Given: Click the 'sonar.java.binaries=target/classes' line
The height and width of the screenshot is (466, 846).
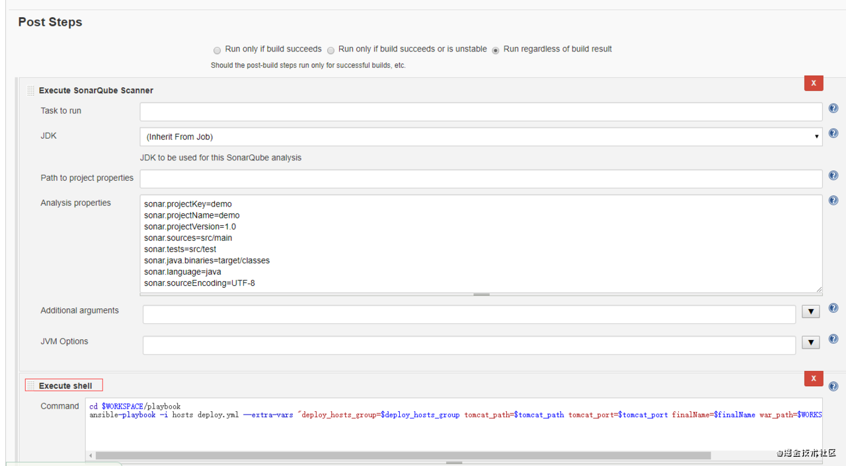Looking at the screenshot, I should point(207,261).
